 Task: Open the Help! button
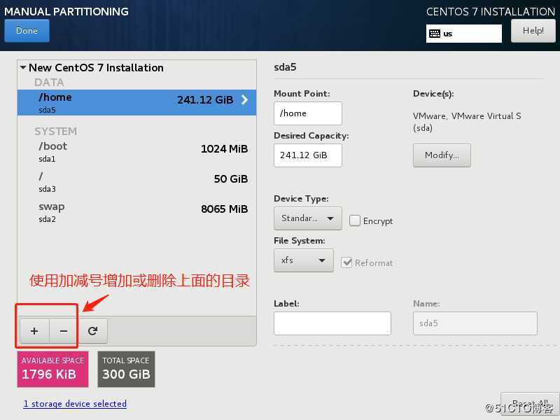click(533, 31)
